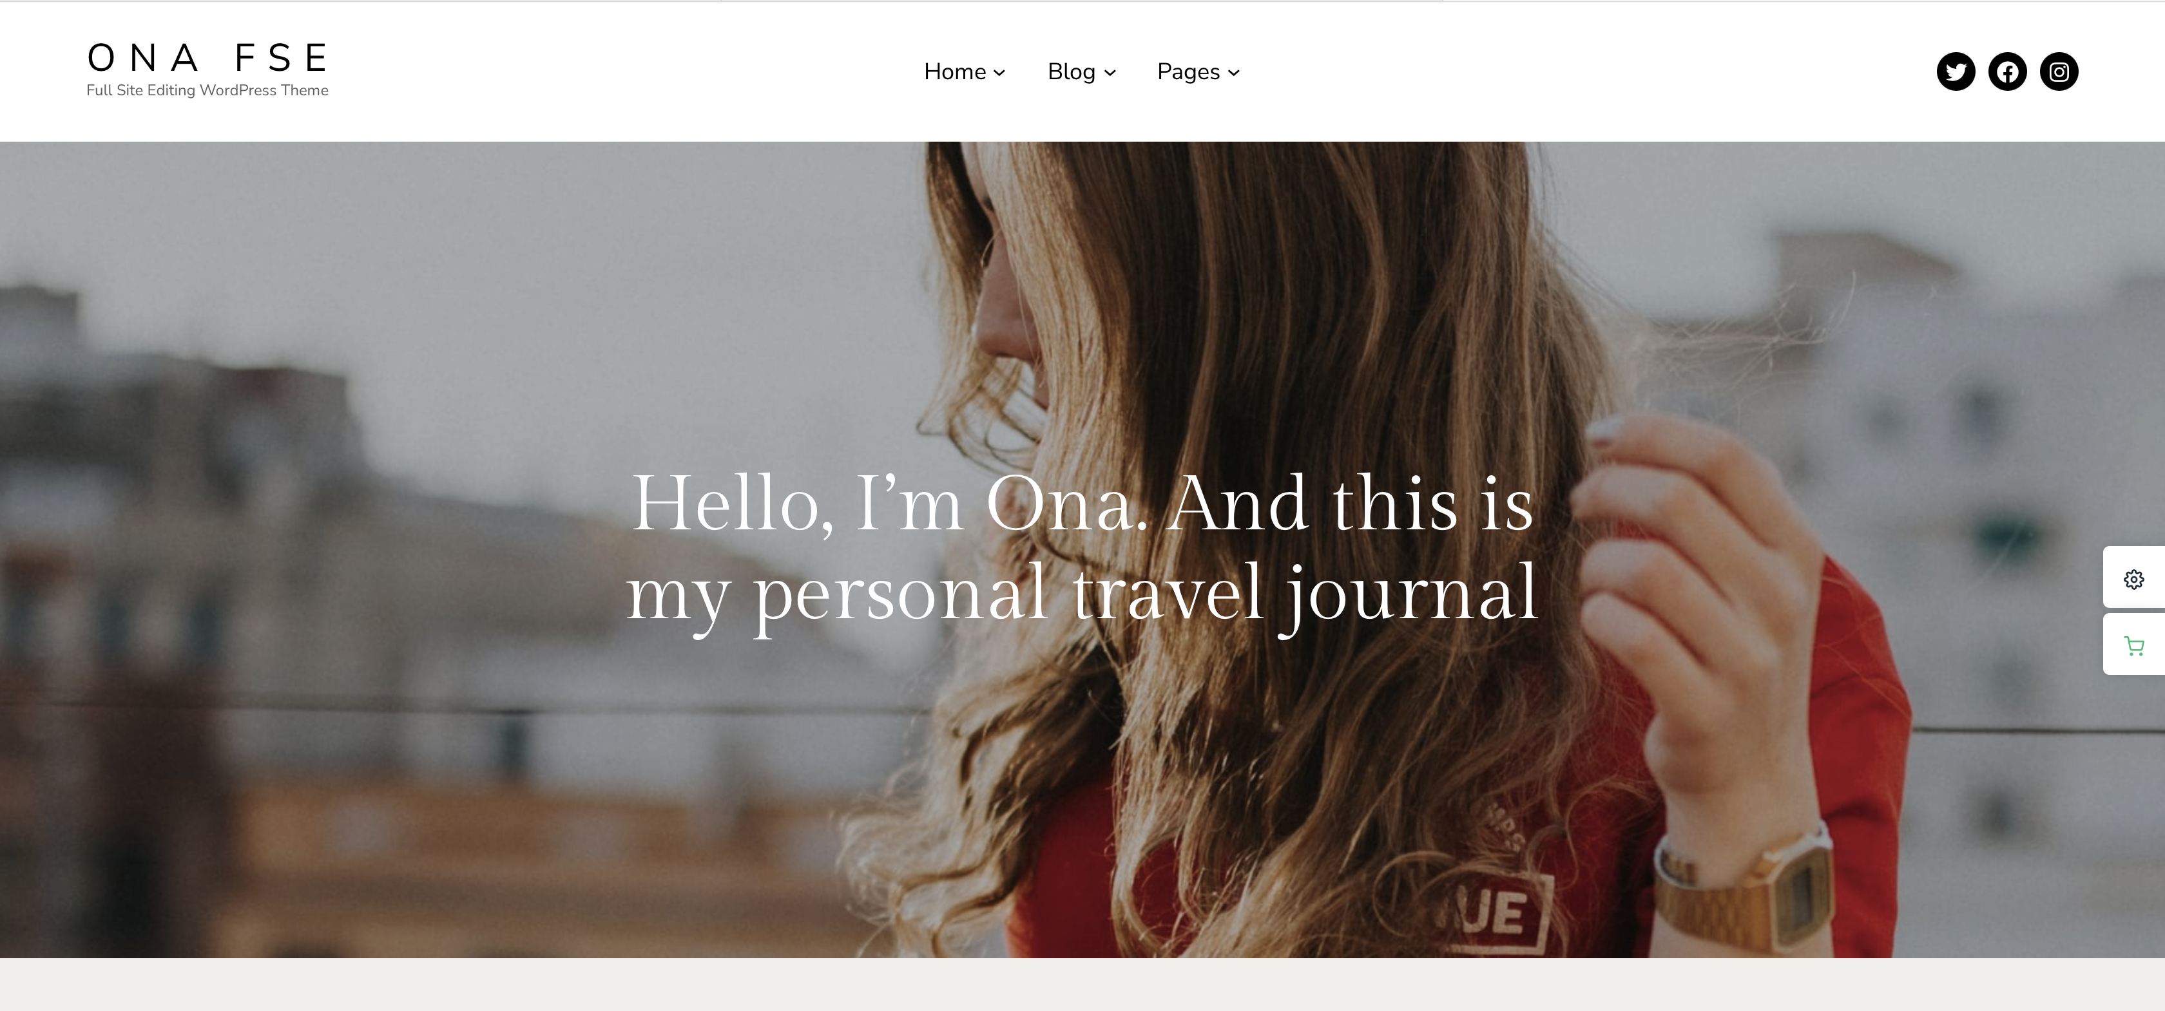The height and width of the screenshot is (1011, 2165).
Task: Click the Full Site Editing WordPress Theme tagline
Action: pos(207,90)
